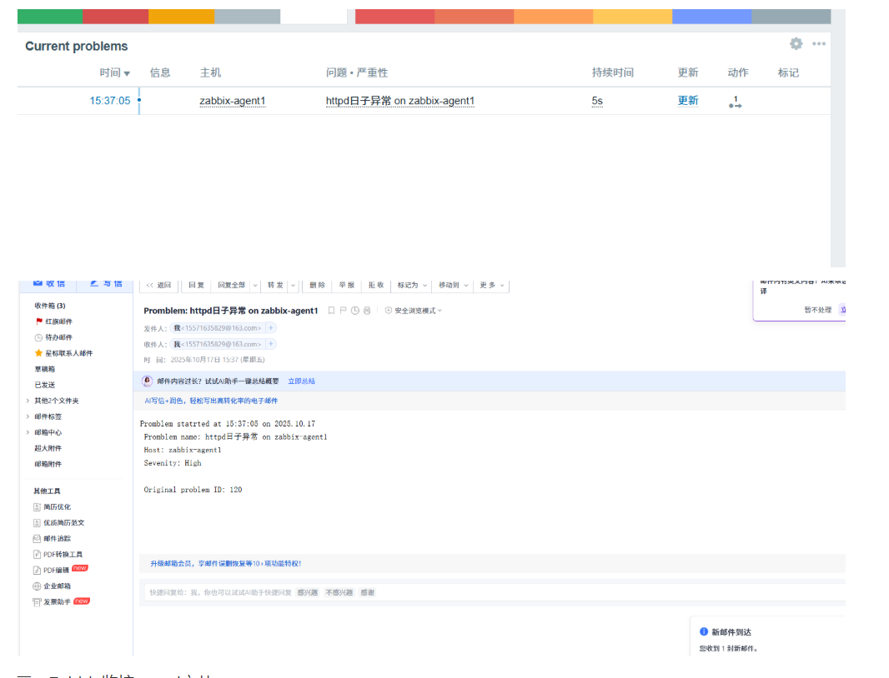Viewport: 889px width, 678px height.
Task: Click the clock icon beside email subject
Action: point(355,311)
